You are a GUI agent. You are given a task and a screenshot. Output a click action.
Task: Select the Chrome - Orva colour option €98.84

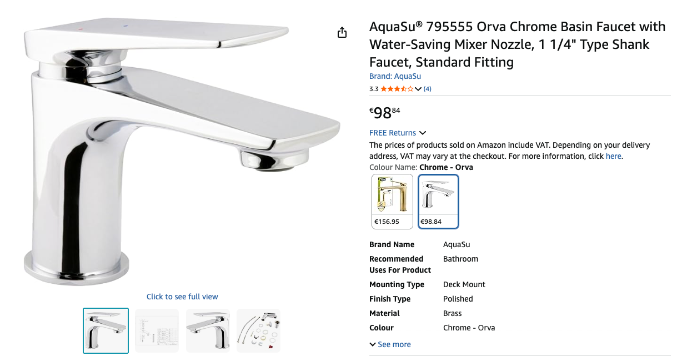point(438,201)
